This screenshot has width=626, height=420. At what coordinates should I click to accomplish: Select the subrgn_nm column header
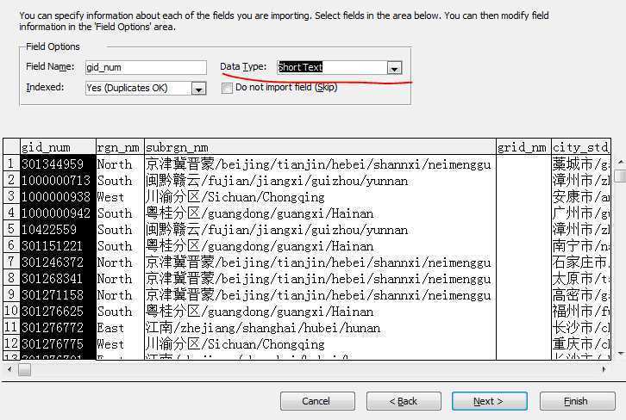pyautogui.click(x=320, y=147)
